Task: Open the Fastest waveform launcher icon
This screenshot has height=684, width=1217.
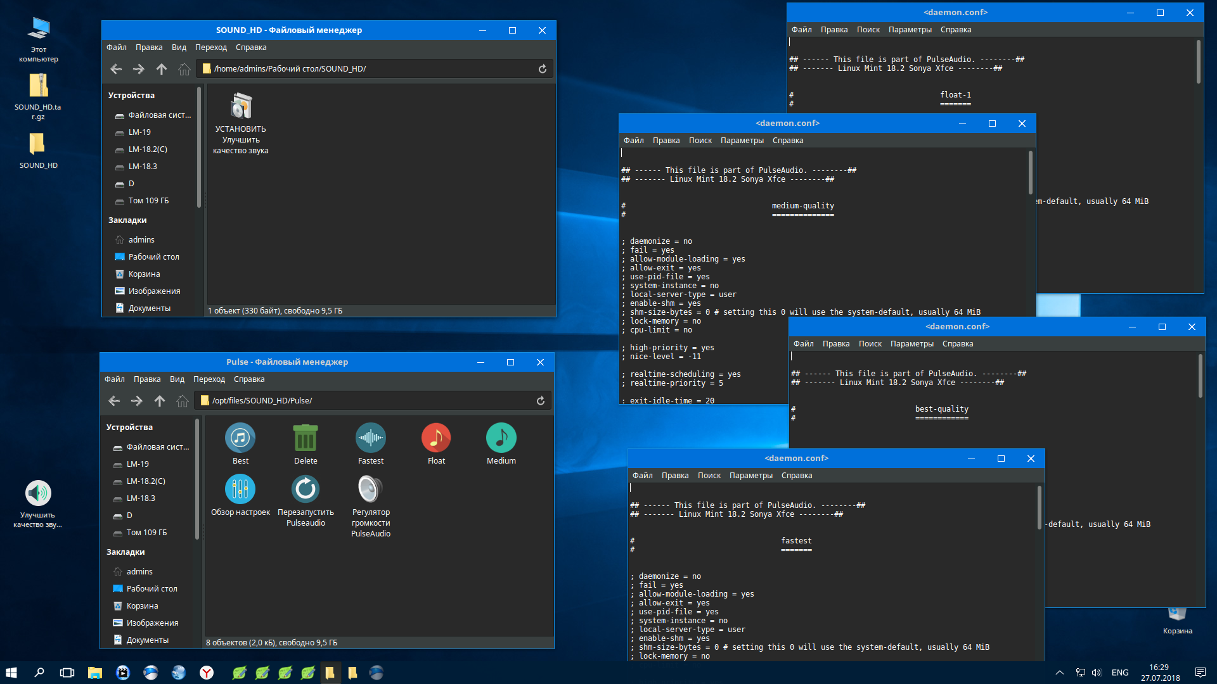Action: [371, 438]
